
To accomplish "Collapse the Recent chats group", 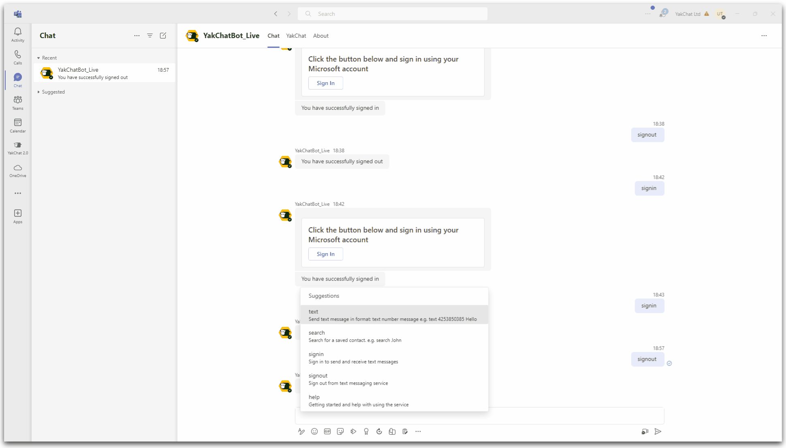I will 47,58.
